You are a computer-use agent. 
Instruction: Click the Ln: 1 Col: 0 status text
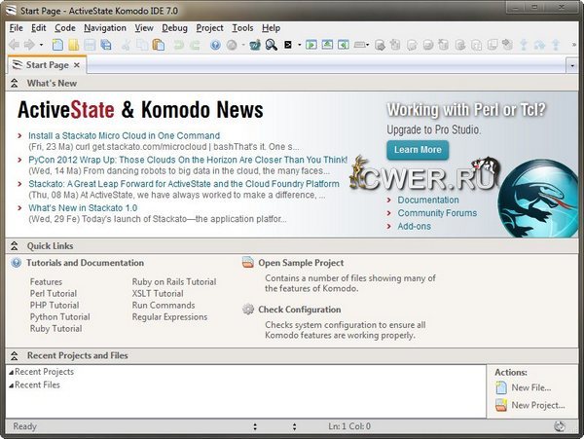(349, 426)
